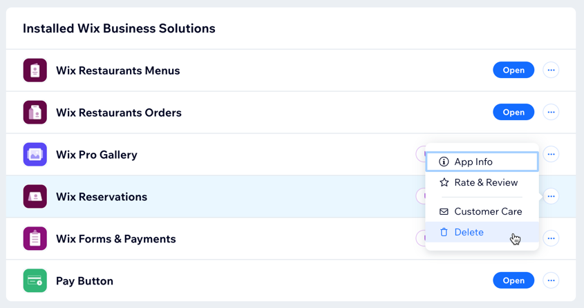
Task: Select App Info from the context menu
Action: pyautogui.click(x=482, y=162)
